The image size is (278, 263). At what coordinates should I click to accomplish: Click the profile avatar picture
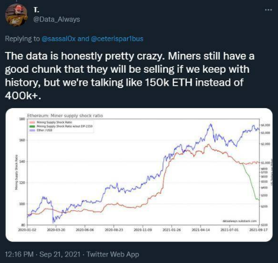[x=17, y=15]
